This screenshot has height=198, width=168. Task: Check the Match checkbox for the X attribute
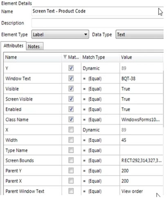[x=71, y=130]
